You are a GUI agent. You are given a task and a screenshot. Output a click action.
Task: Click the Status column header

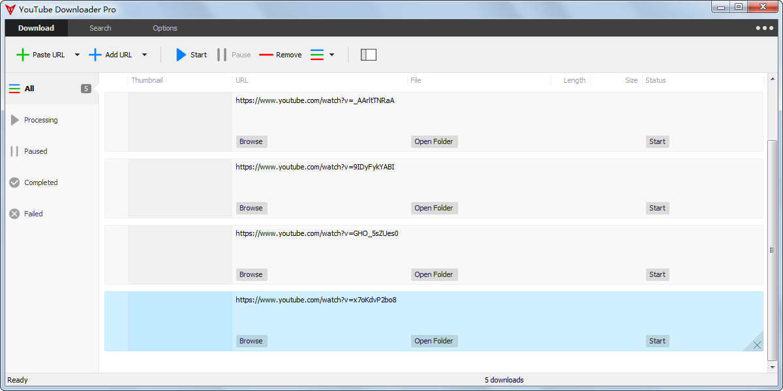tap(656, 80)
